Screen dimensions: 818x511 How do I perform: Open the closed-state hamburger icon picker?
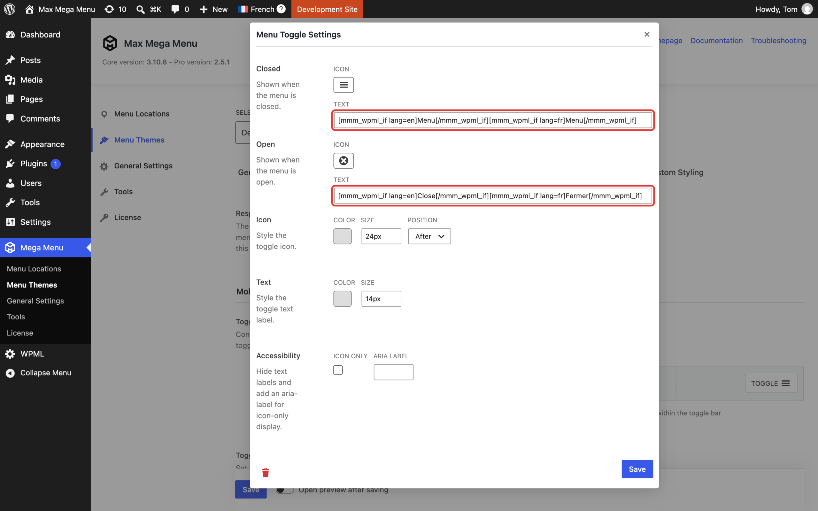tap(343, 85)
